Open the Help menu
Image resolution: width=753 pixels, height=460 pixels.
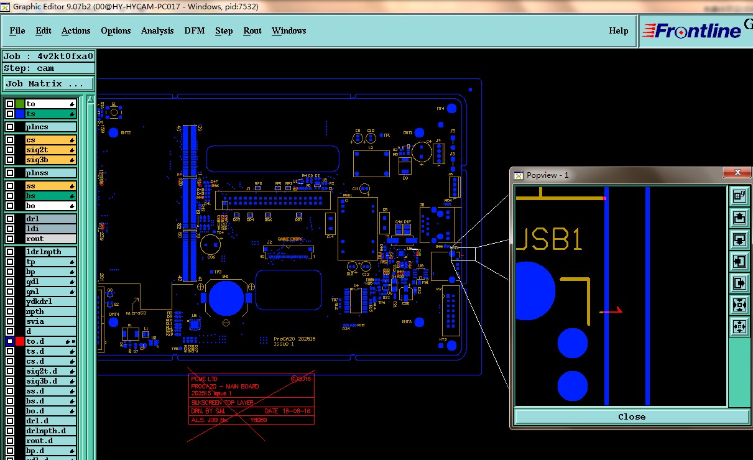click(x=619, y=30)
